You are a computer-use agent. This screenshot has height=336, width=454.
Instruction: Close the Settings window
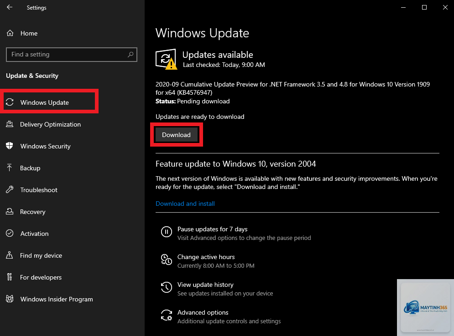click(x=445, y=7)
